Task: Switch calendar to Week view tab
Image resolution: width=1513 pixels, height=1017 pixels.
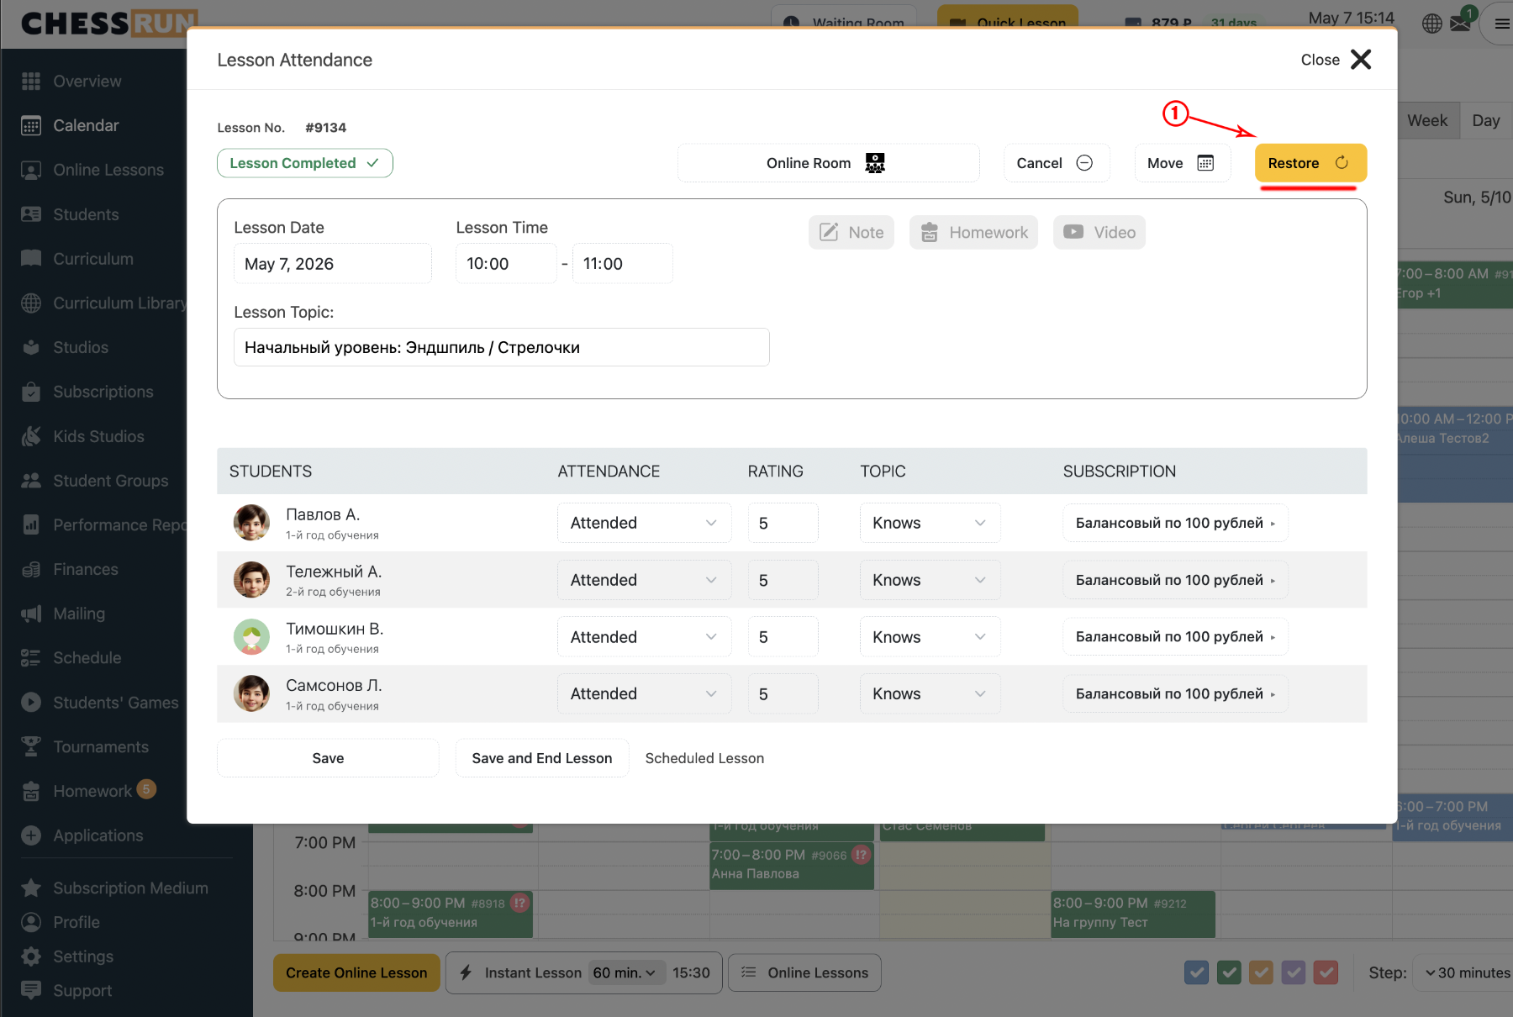Action: [x=1427, y=121]
